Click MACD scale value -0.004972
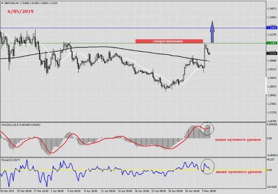This screenshot has width=278, height=194. (272, 155)
